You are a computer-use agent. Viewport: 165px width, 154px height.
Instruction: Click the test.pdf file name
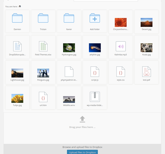146,80
